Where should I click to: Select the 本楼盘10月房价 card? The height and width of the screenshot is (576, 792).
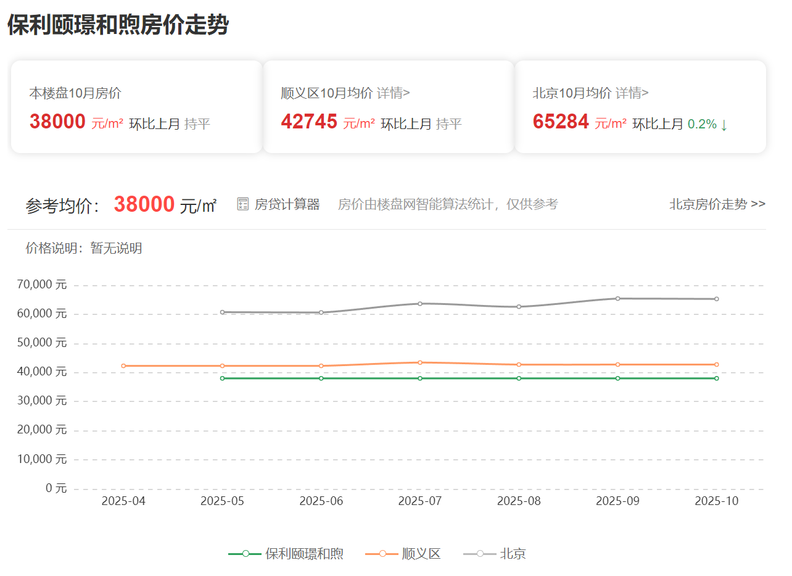(x=136, y=106)
